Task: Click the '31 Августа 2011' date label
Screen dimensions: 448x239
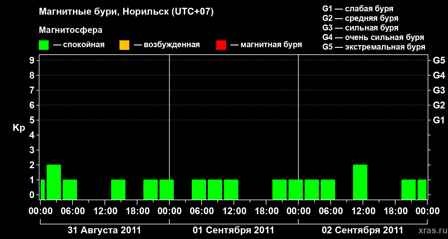Action: pyautogui.click(x=104, y=230)
